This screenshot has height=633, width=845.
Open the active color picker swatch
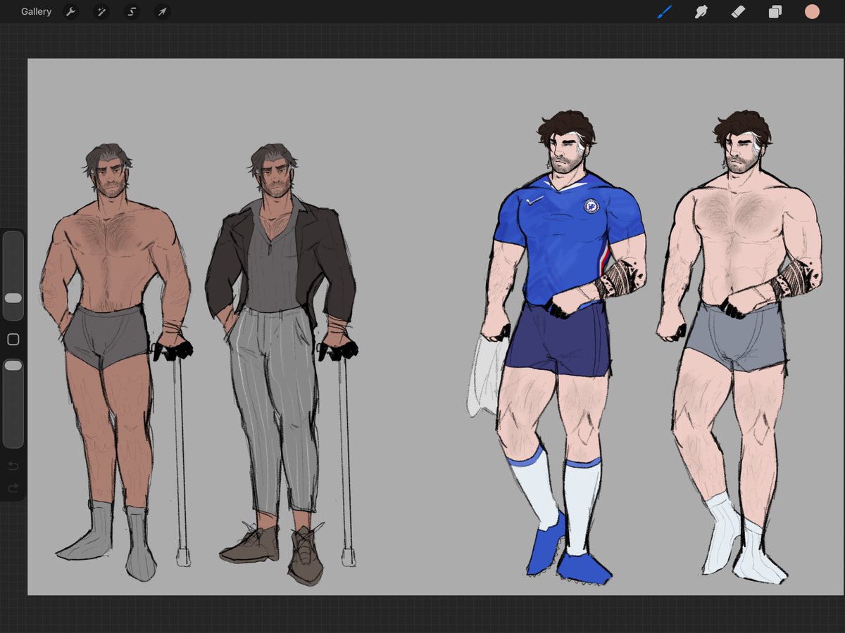pyautogui.click(x=812, y=11)
